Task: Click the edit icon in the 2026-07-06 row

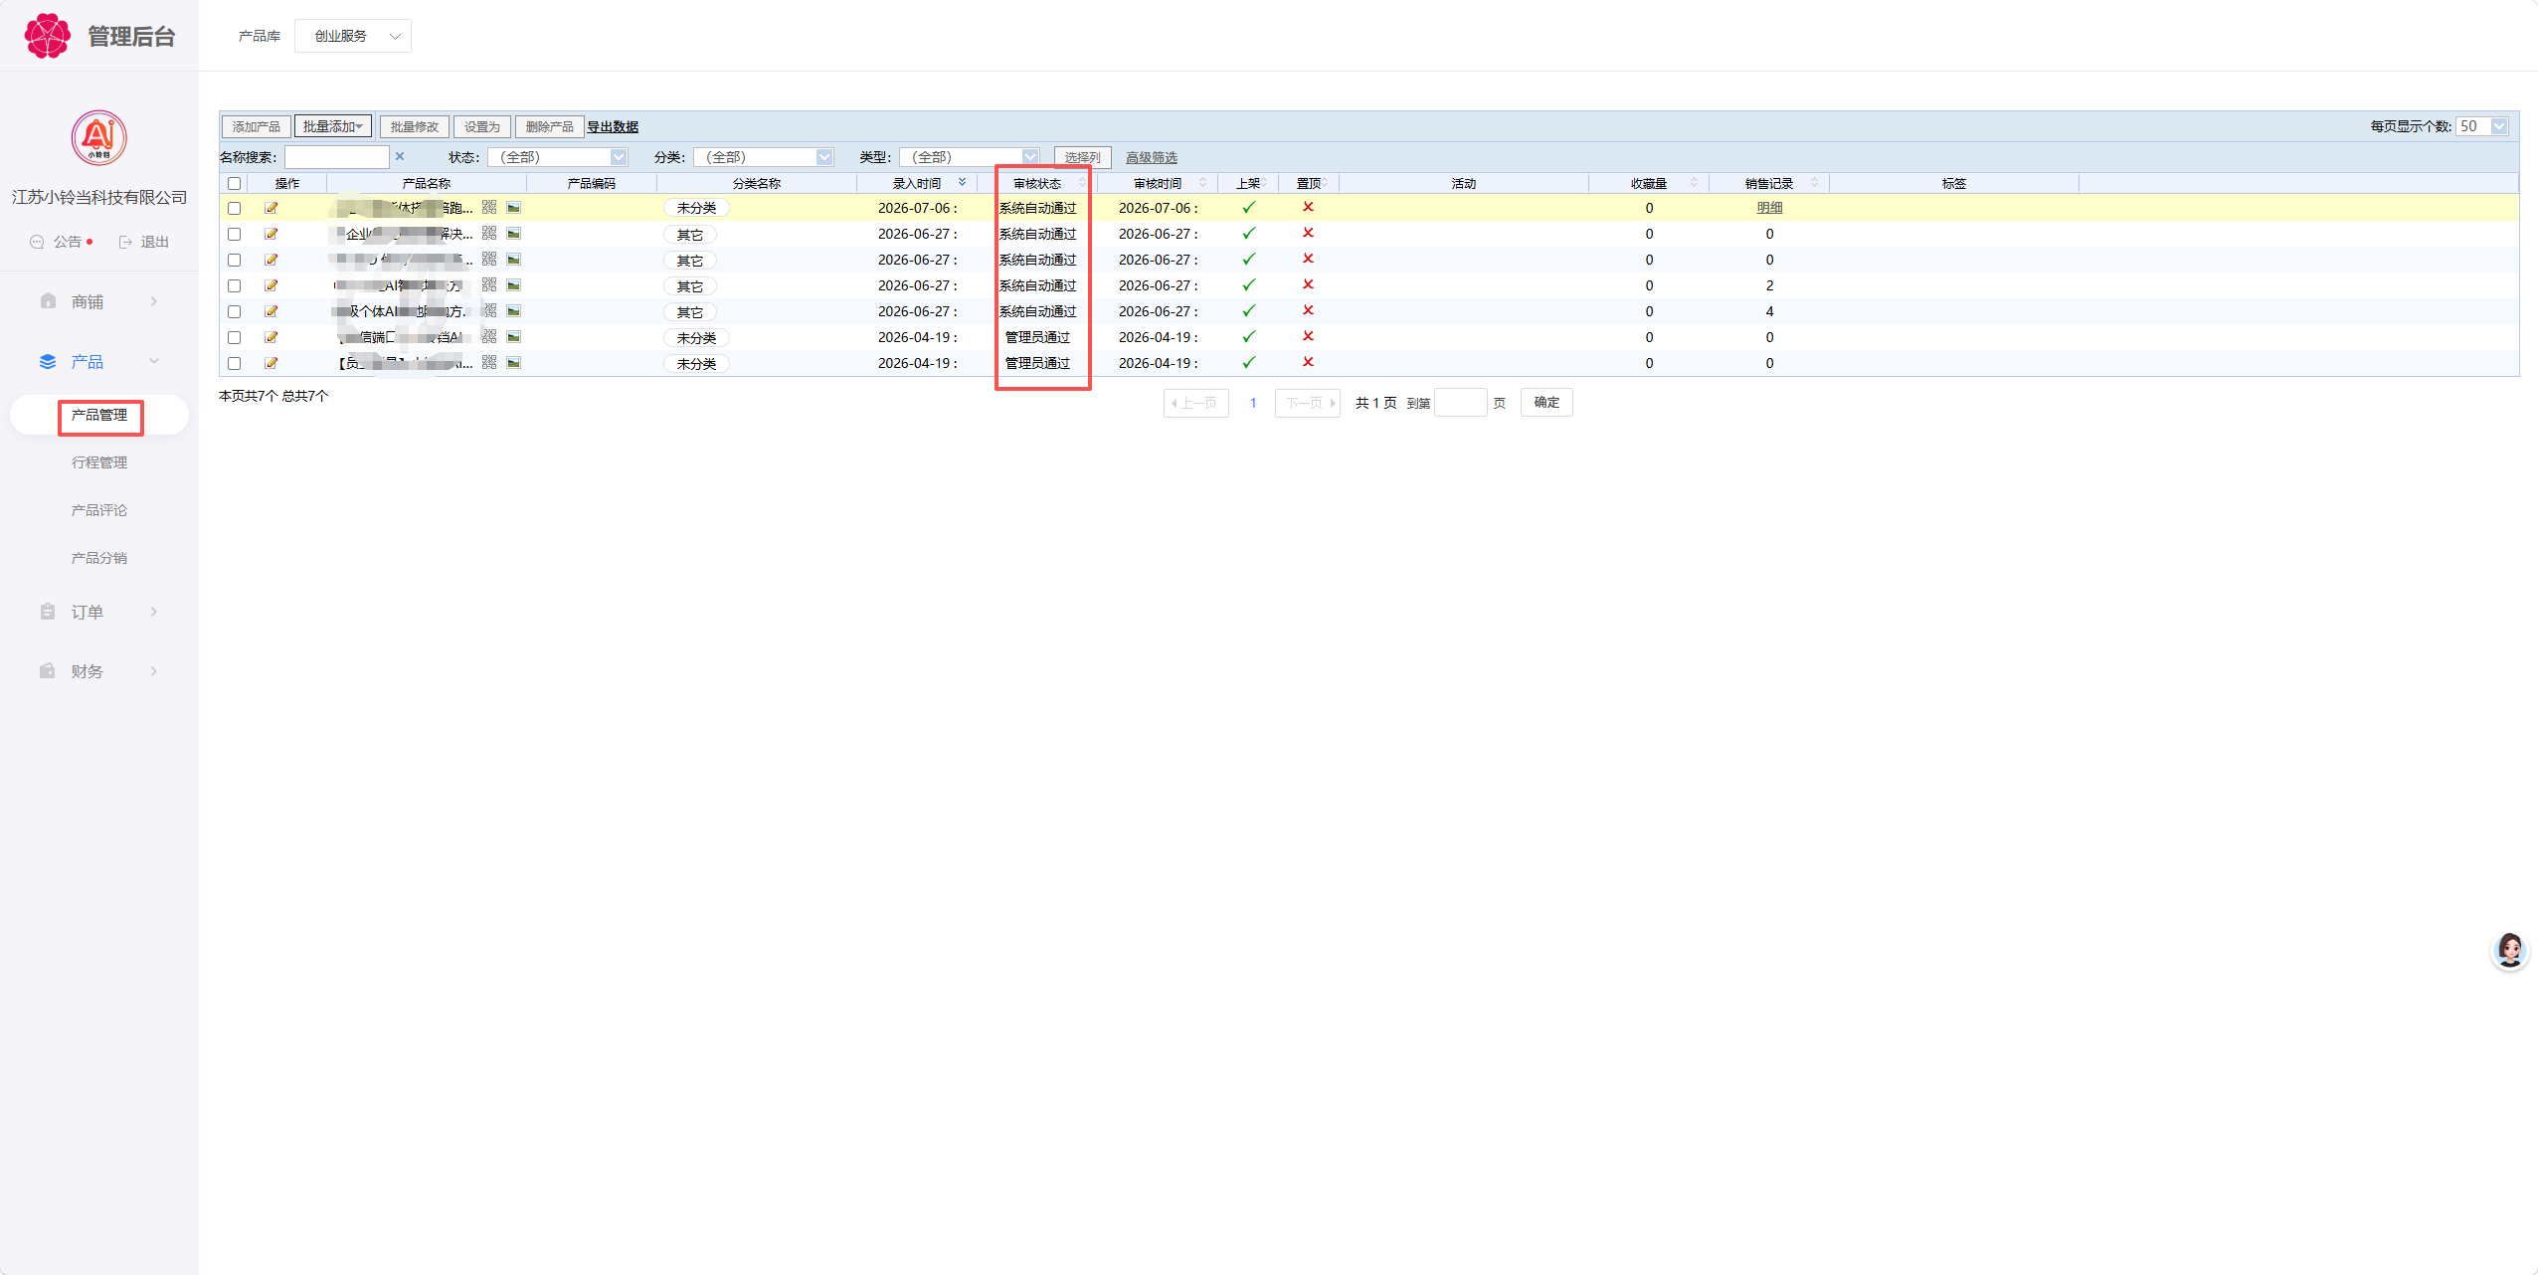Action: point(271,208)
